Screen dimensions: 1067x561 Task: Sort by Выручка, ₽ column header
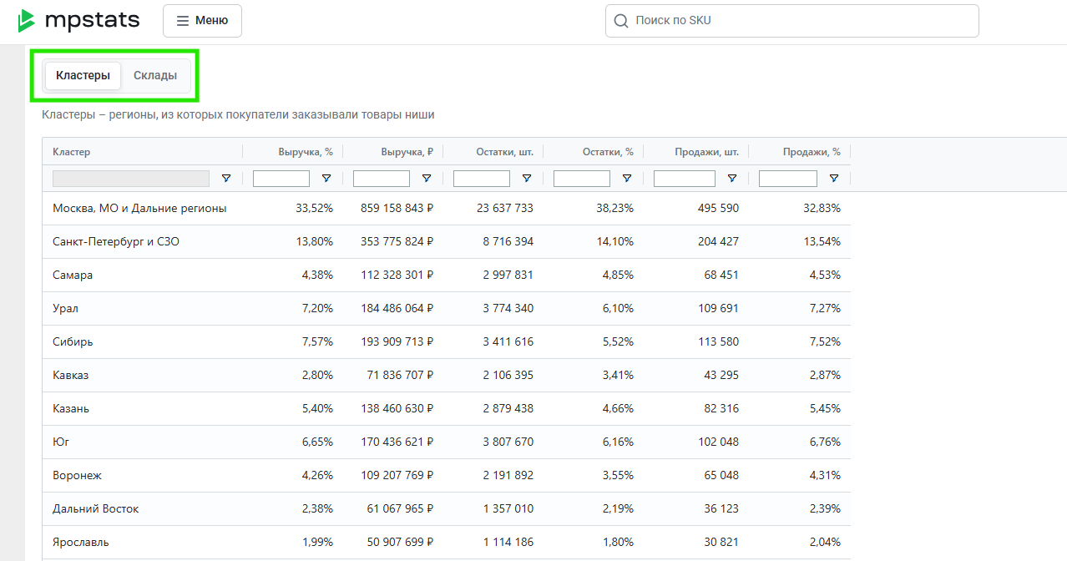[x=407, y=152]
